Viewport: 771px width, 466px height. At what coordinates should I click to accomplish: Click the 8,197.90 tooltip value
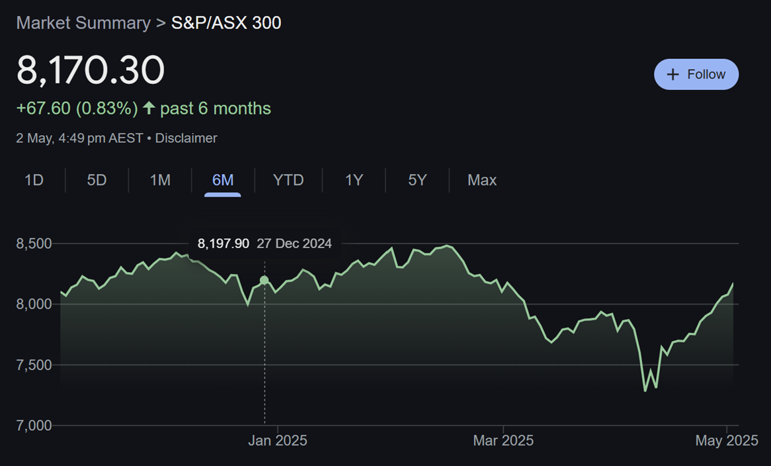pos(222,243)
